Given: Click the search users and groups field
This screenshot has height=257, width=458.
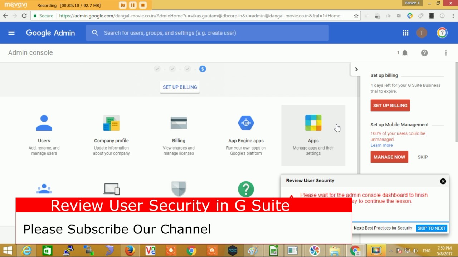Looking at the screenshot, I should coord(207,33).
